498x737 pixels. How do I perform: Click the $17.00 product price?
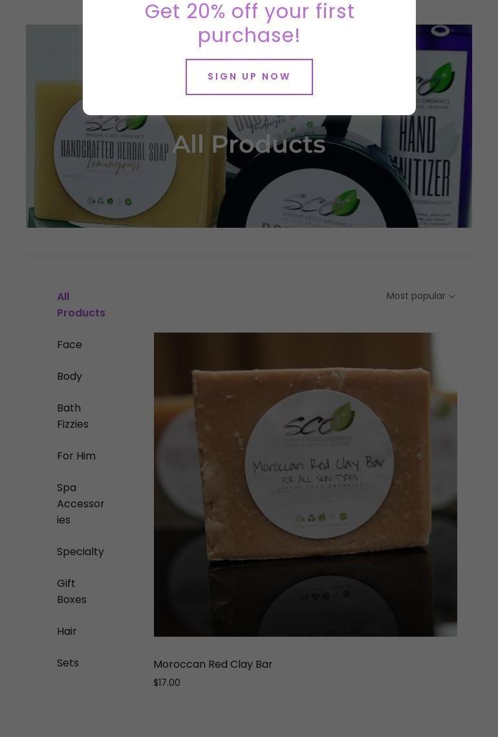(x=167, y=683)
